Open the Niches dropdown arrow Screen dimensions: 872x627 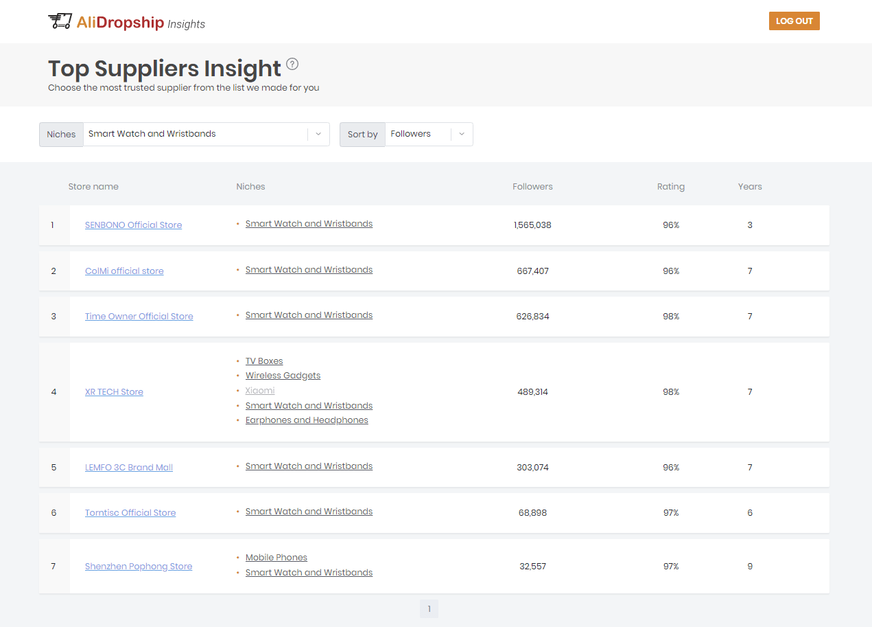point(318,135)
